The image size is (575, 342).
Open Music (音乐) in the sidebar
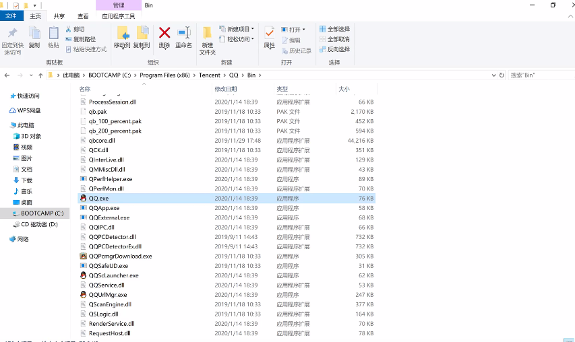(23, 191)
